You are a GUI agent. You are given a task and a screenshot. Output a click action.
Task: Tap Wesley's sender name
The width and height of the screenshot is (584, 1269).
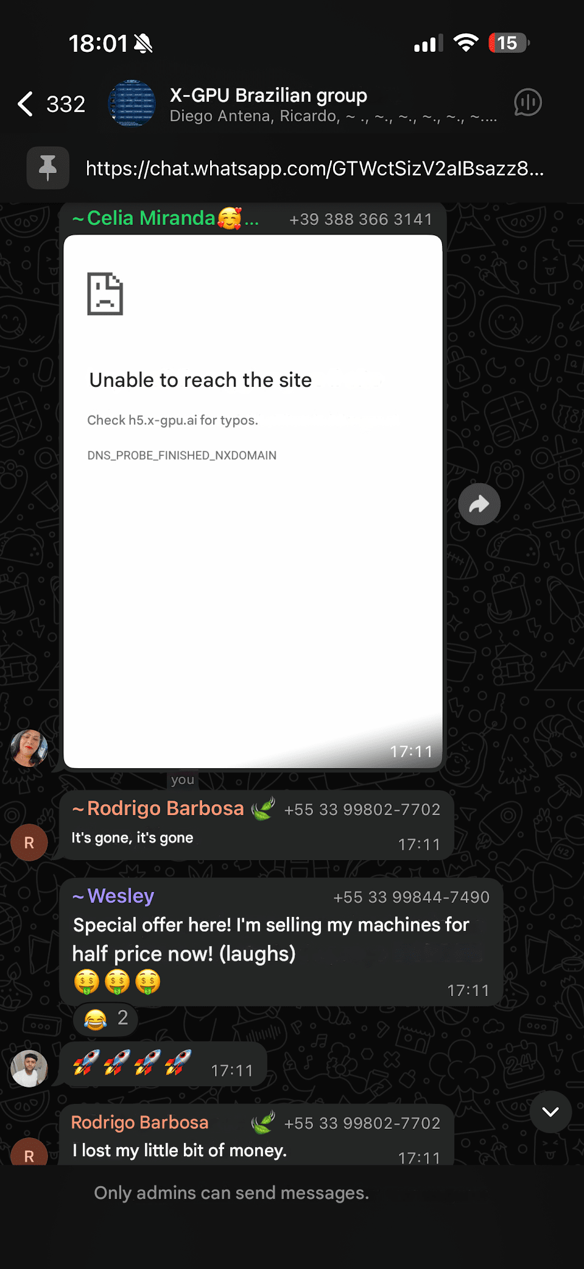(113, 896)
